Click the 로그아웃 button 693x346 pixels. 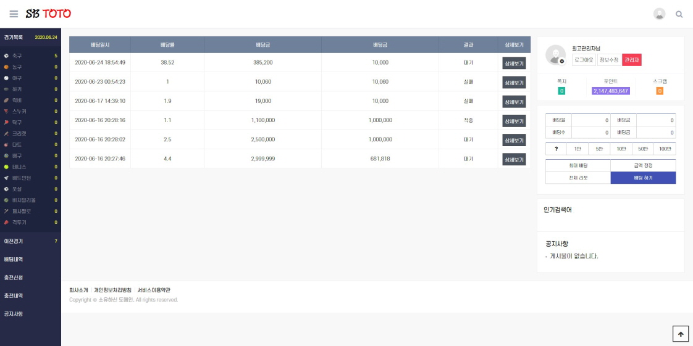click(x=584, y=60)
